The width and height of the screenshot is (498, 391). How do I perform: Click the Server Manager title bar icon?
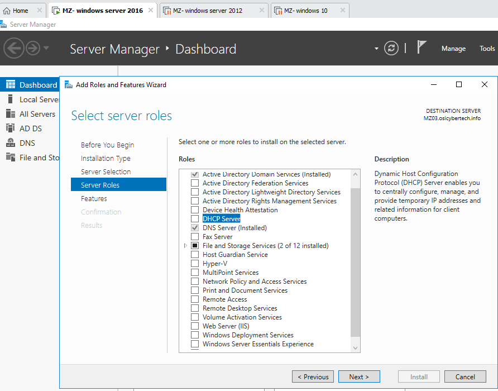tap(3, 25)
